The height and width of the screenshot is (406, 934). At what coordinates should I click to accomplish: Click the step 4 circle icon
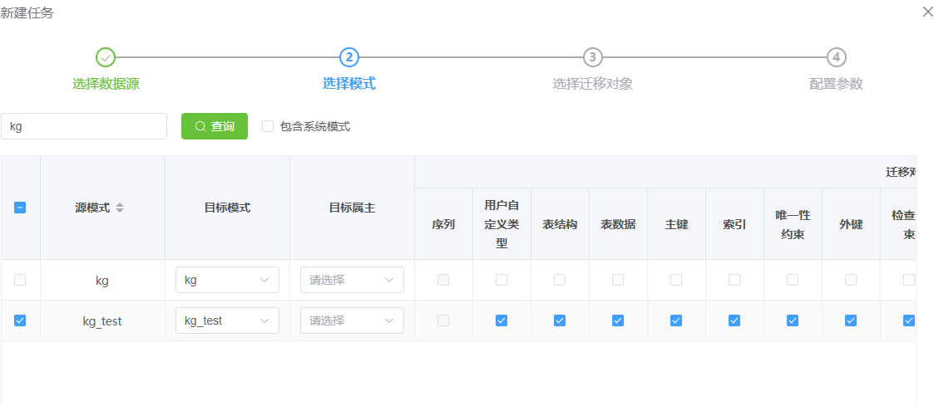[x=836, y=57]
